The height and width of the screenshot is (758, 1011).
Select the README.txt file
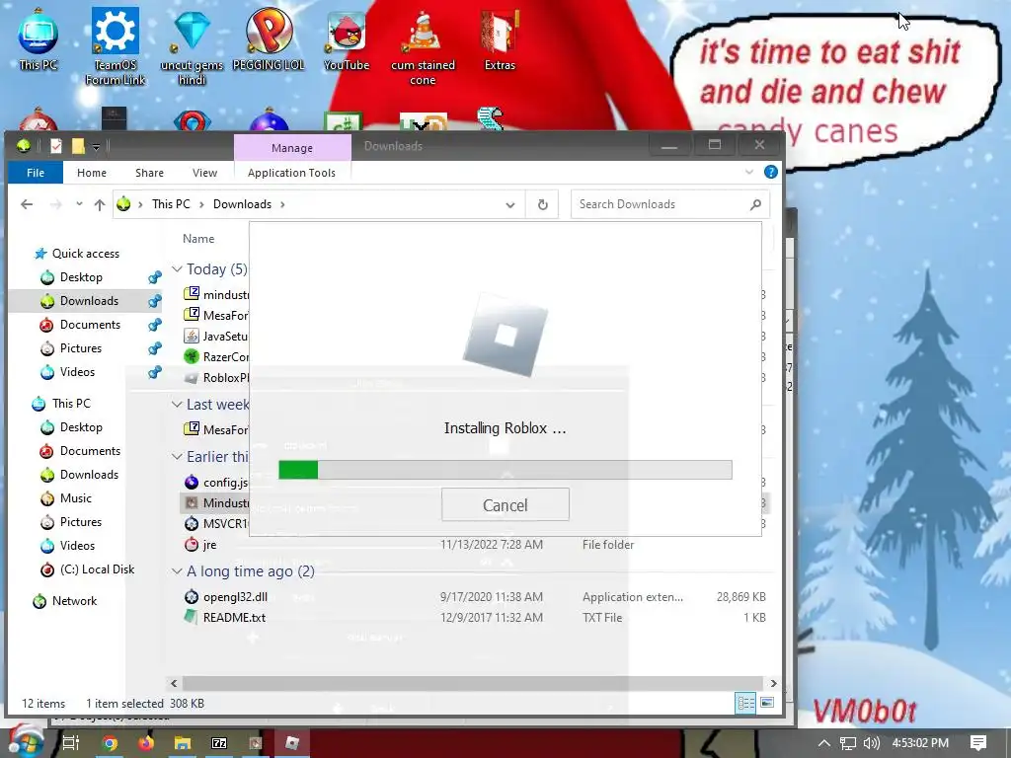click(235, 618)
